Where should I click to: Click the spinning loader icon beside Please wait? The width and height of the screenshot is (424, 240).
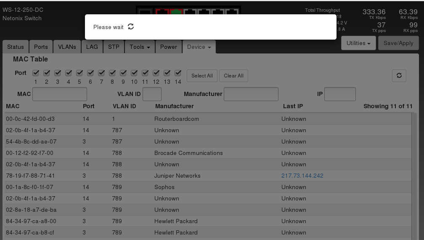(x=131, y=27)
